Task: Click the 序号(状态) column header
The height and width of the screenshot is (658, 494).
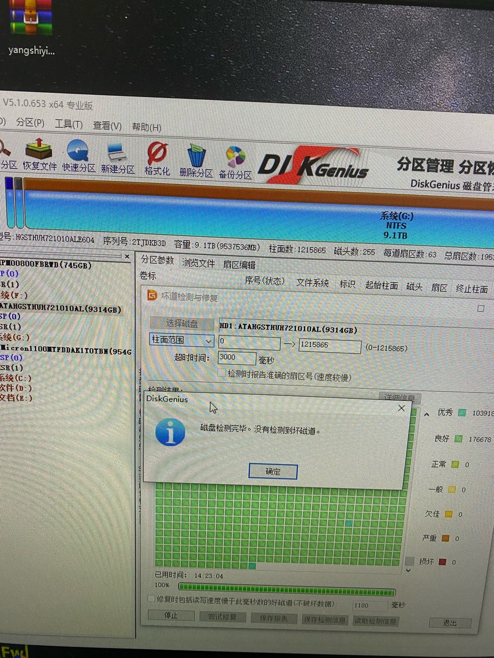Action: 264,281
